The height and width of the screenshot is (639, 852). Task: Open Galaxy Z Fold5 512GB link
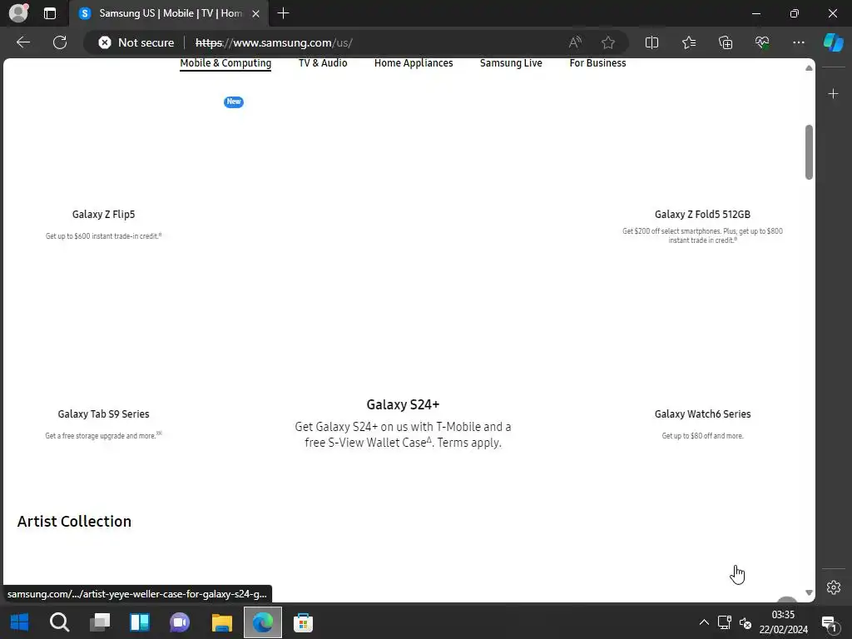pos(702,214)
